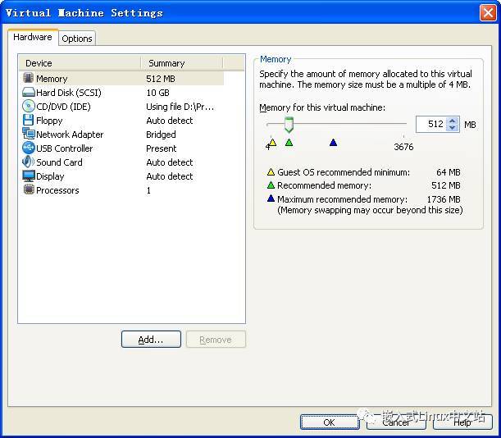Select the Hardware tab
This screenshot has width=501, height=438.
click(33, 37)
